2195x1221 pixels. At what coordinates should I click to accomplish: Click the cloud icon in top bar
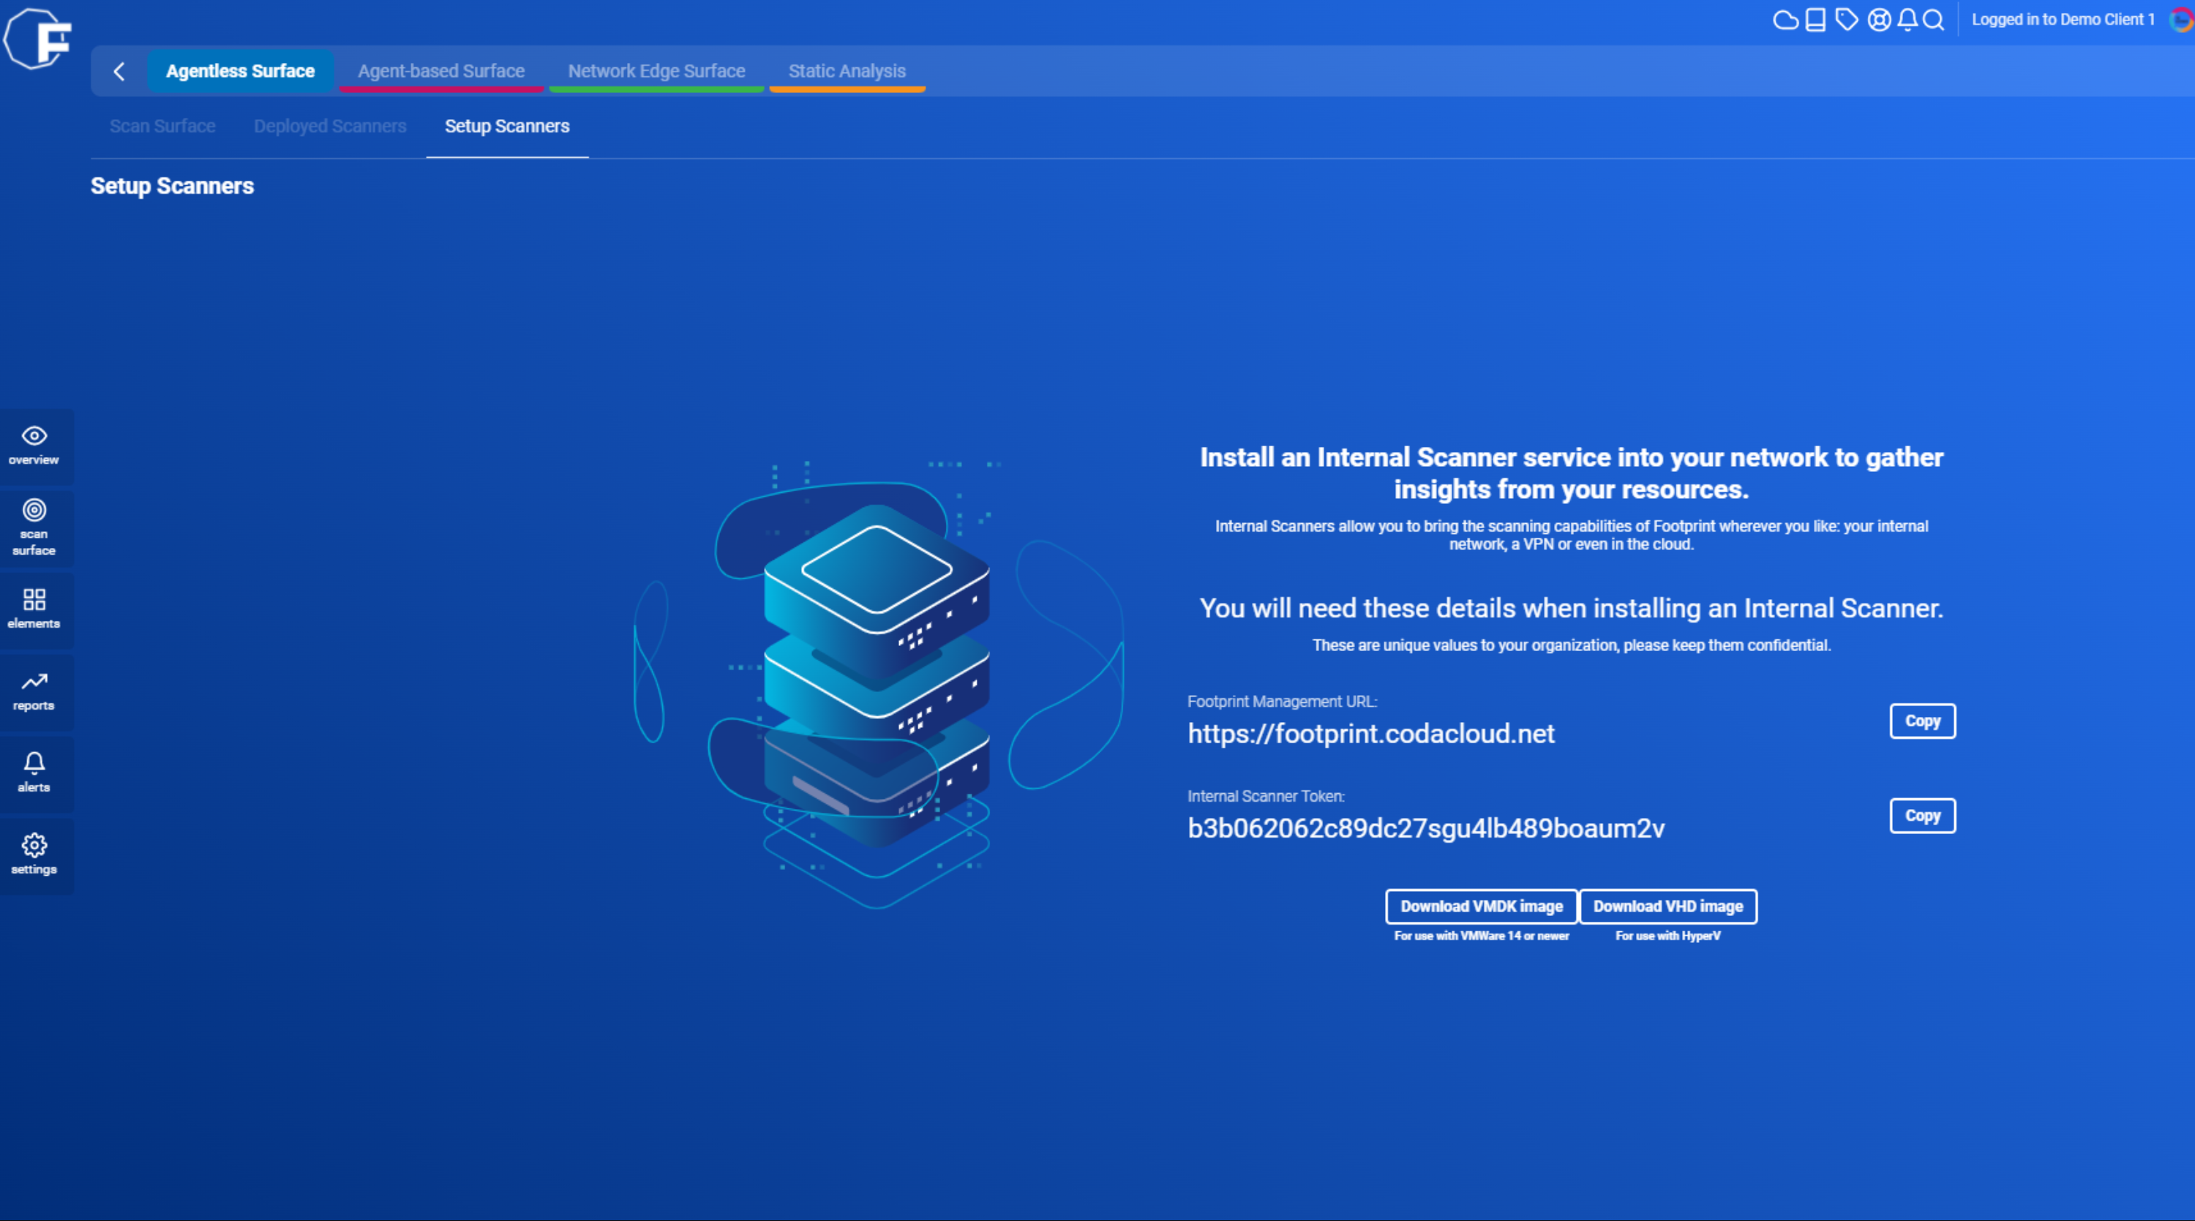1785,20
